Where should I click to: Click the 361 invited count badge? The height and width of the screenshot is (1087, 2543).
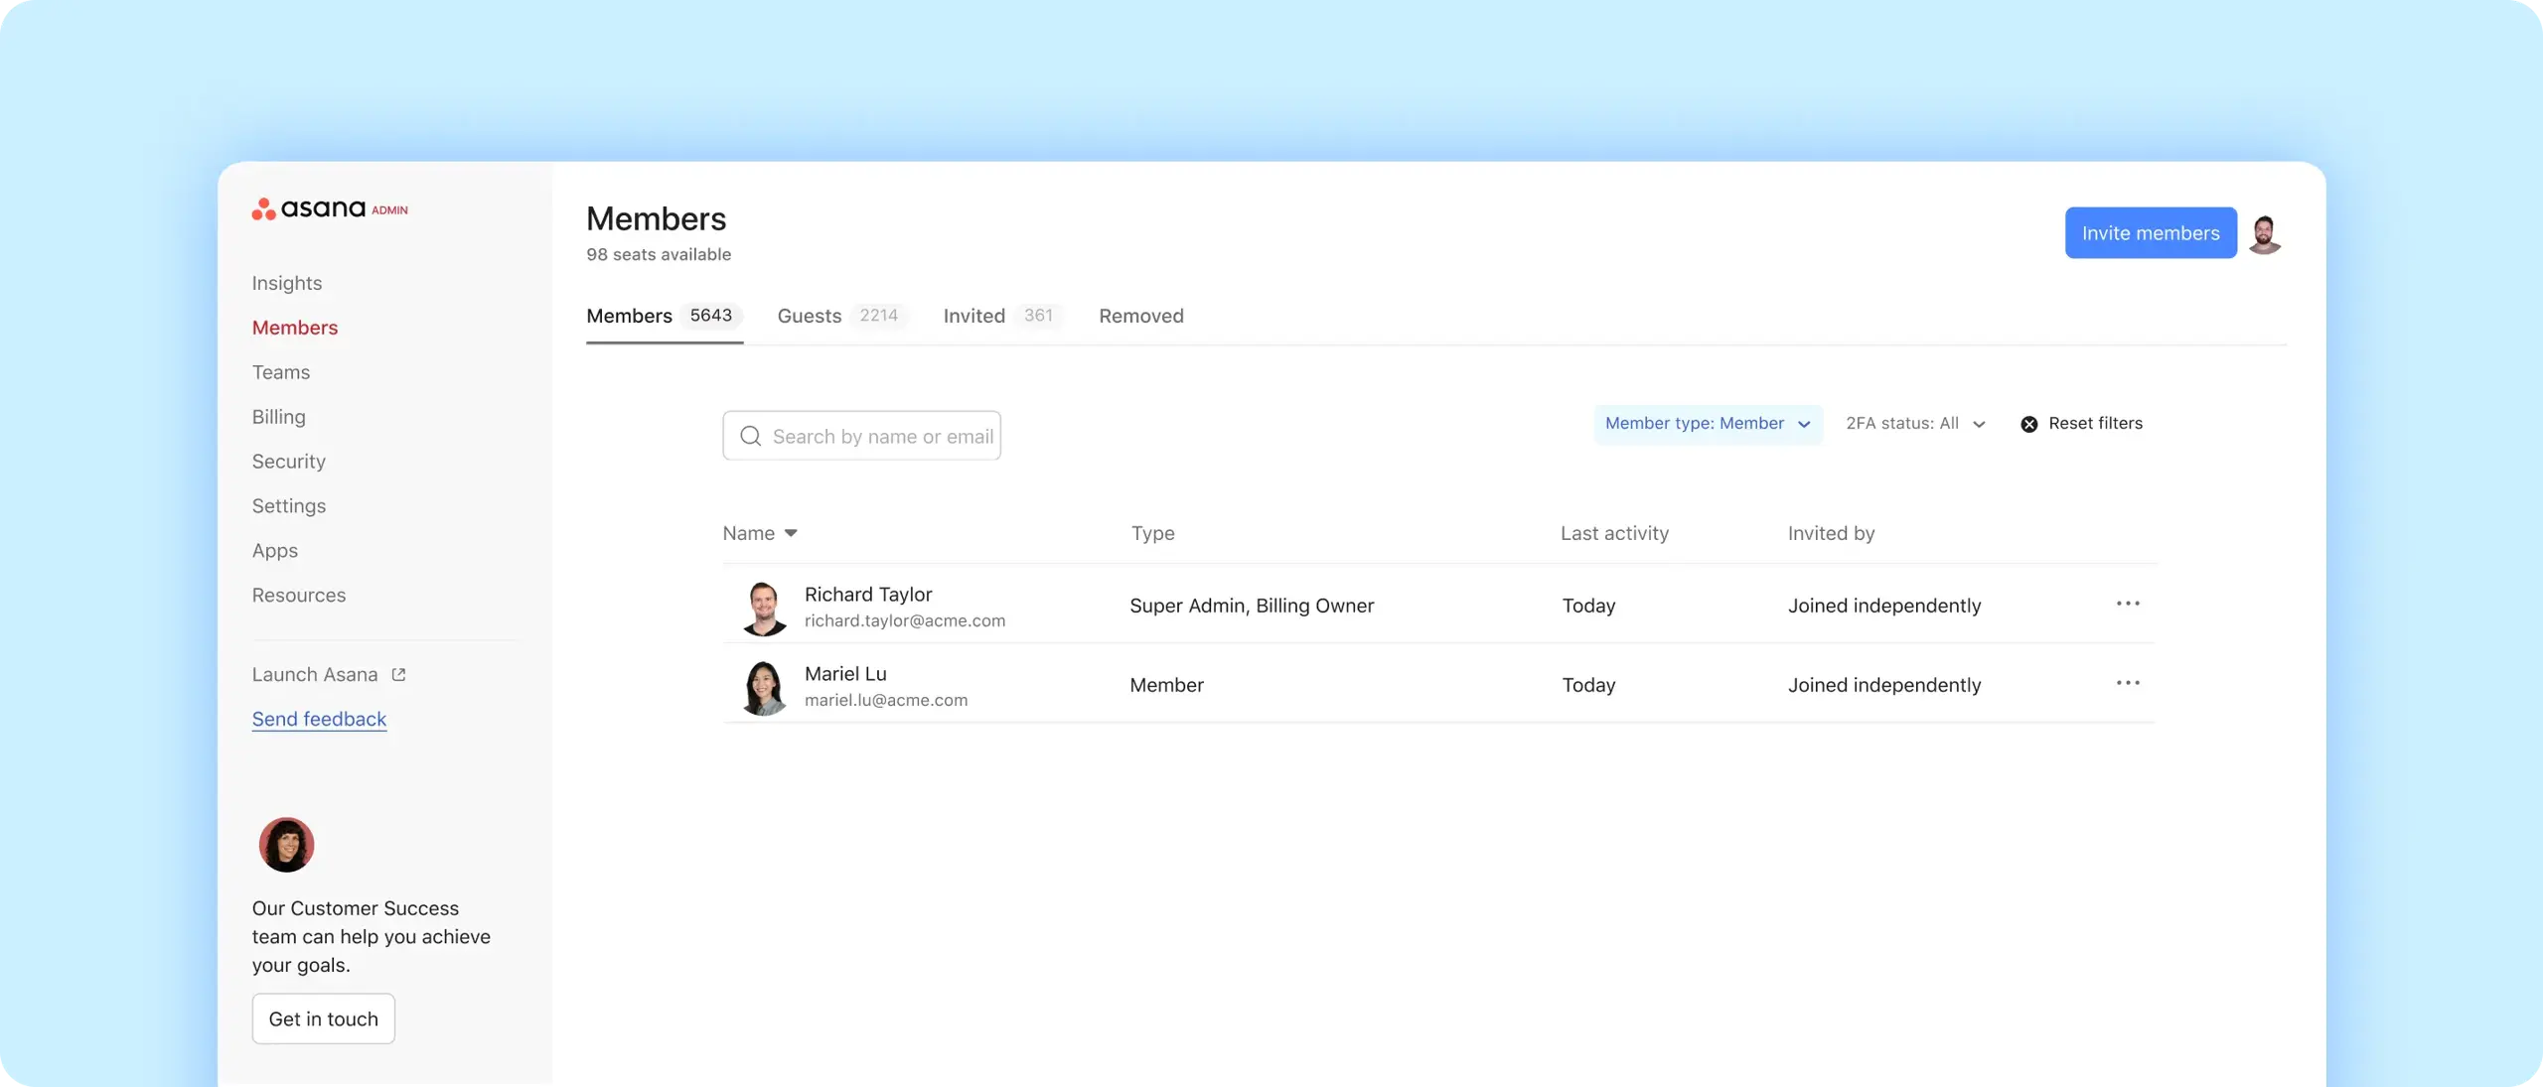(x=1038, y=316)
